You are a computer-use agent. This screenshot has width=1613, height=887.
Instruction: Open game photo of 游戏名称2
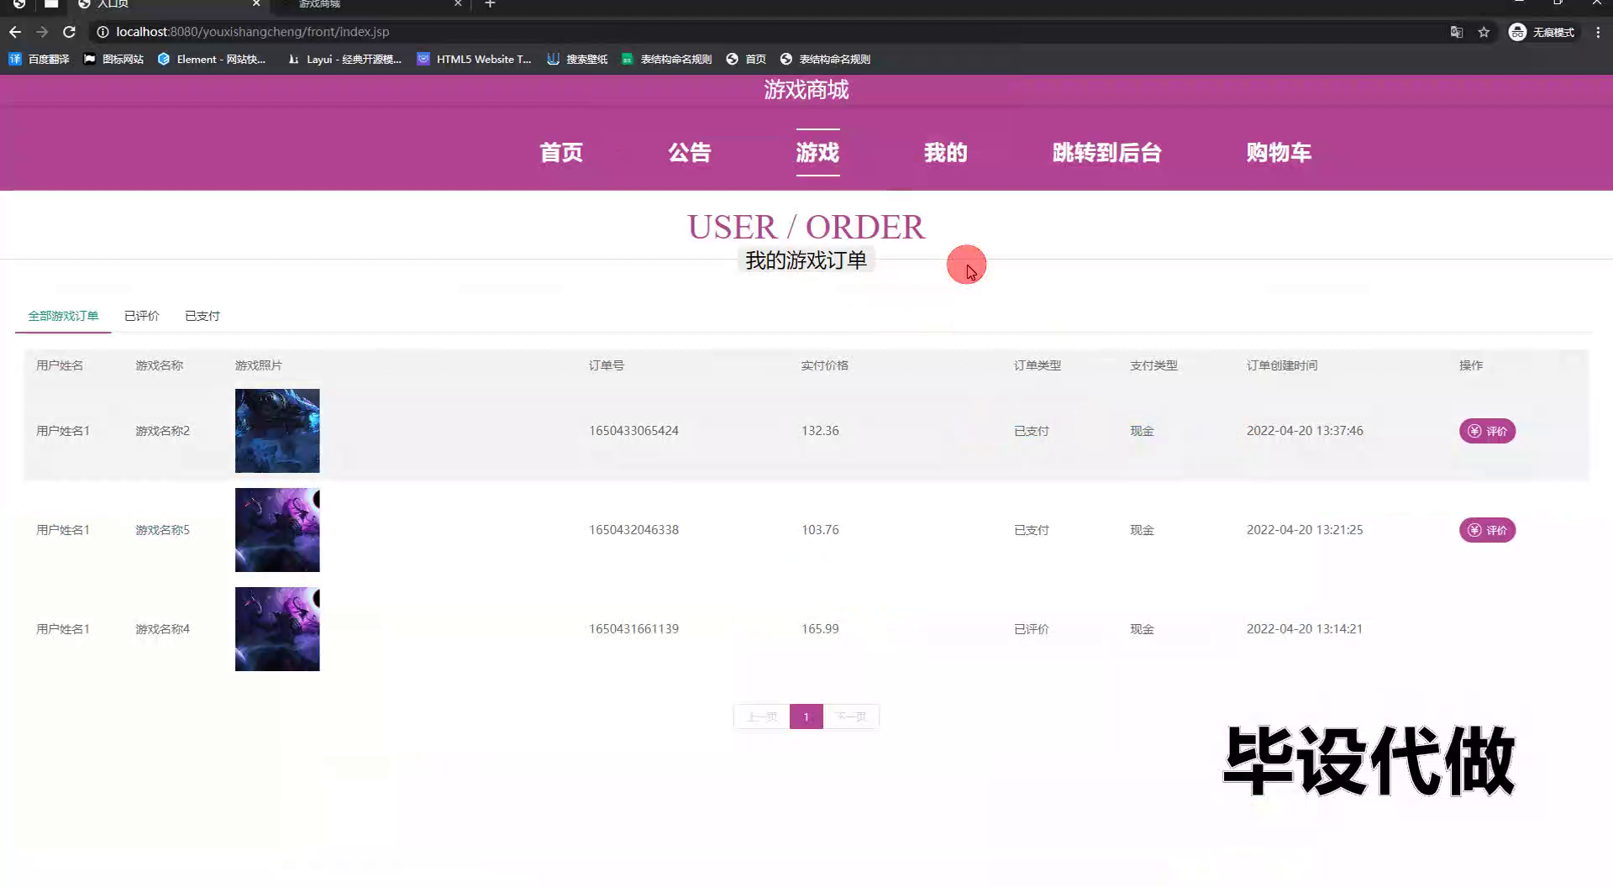(277, 431)
